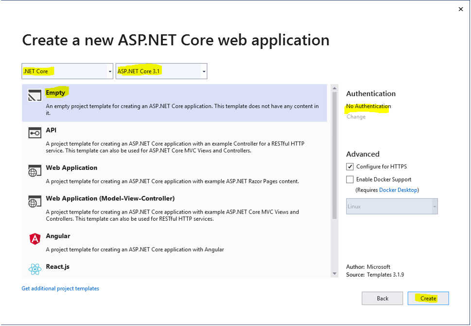
Task: Click the Back button
Action: click(383, 298)
